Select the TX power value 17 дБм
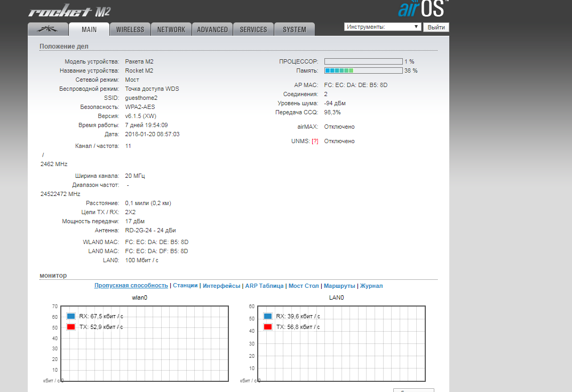This screenshot has height=392, width=572. coord(135,221)
